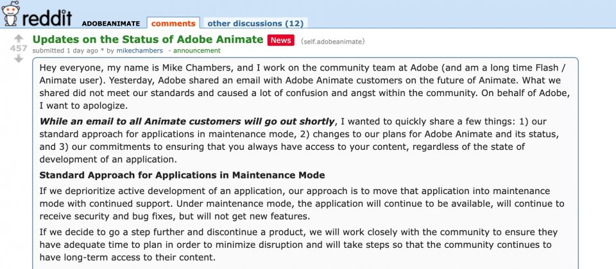This screenshot has width=616, height=269.
Task: Click the 457 post score
Action: 18,49
